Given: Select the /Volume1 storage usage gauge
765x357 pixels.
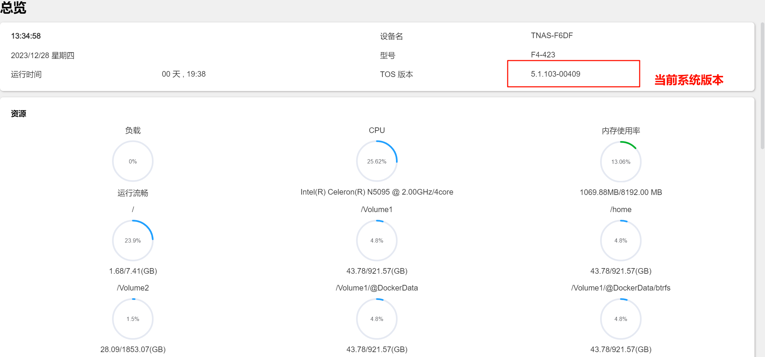Looking at the screenshot, I should click(x=377, y=240).
